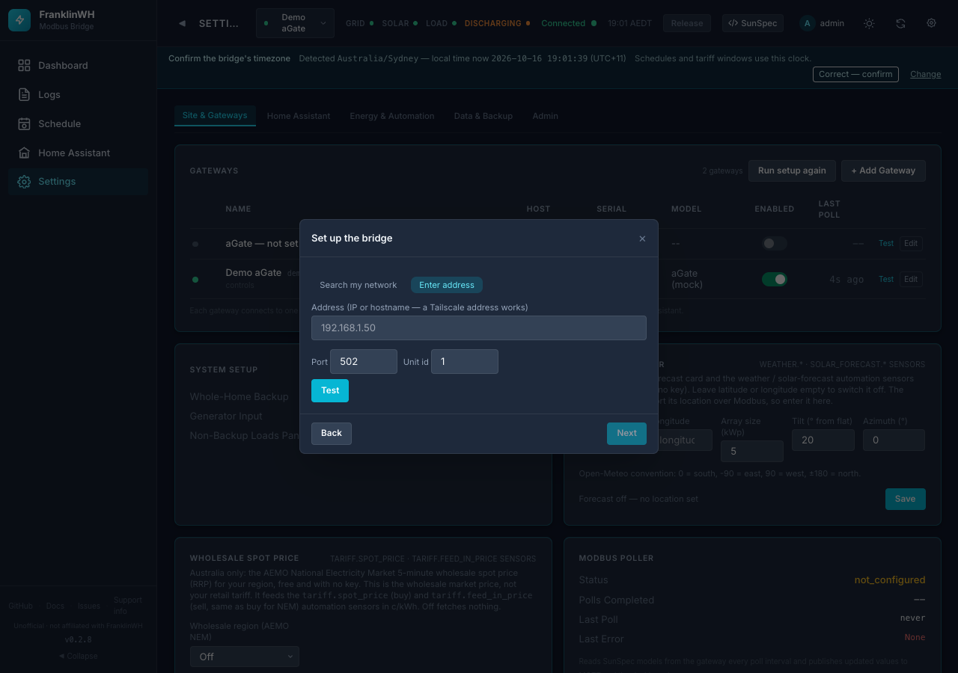Image resolution: width=958 pixels, height=673 pixels.
Task: Switch to the Admin tab
Action: [546, 116]
